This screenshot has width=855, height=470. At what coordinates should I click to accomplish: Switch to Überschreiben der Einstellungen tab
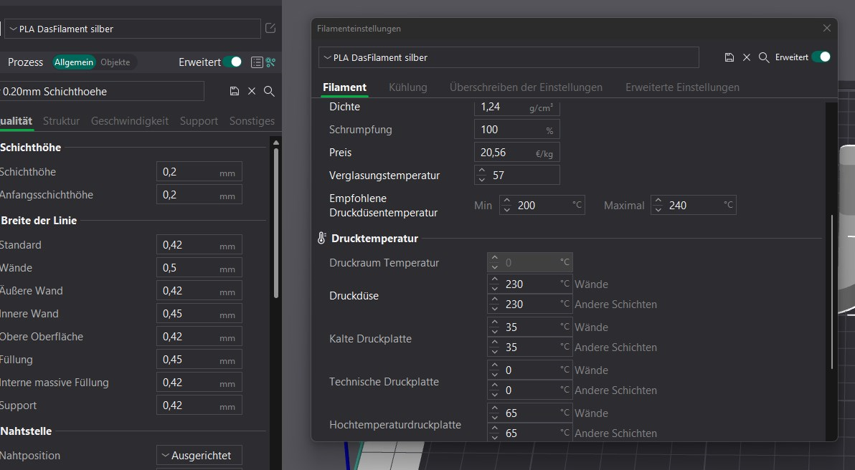tap(526, 87)
